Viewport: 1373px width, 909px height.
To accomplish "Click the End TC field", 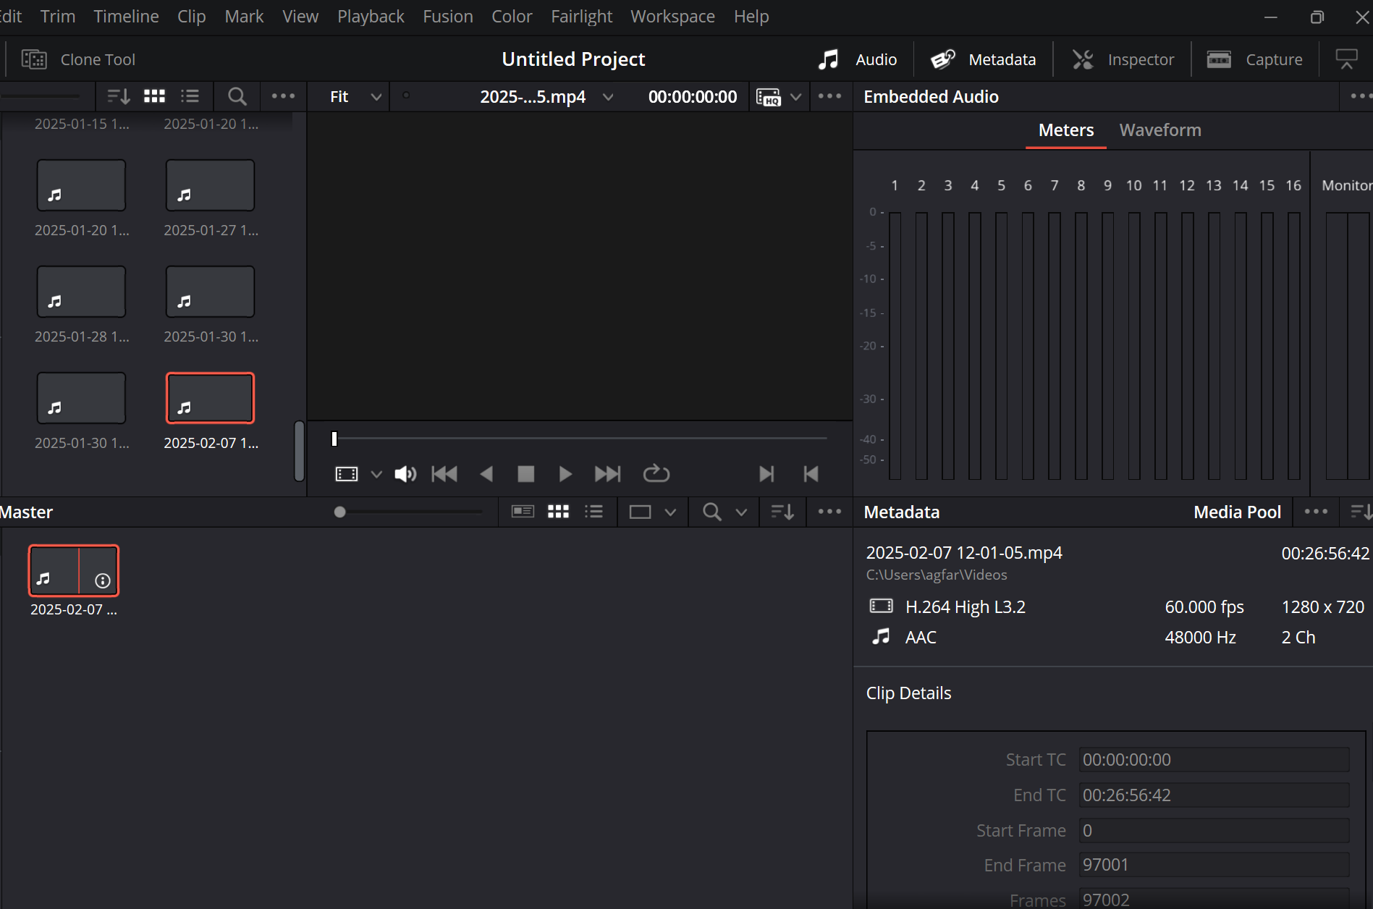I will click(1214, 795).
